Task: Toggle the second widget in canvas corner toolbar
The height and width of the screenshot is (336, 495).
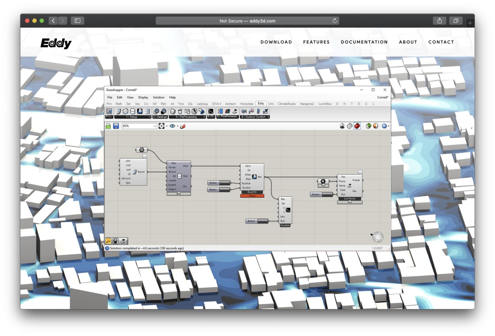Action: tap(116, 241)
